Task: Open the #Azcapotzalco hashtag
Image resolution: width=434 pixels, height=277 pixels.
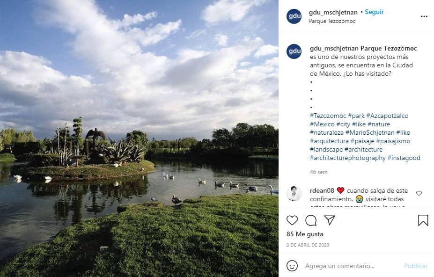Action: click(387, 116)
